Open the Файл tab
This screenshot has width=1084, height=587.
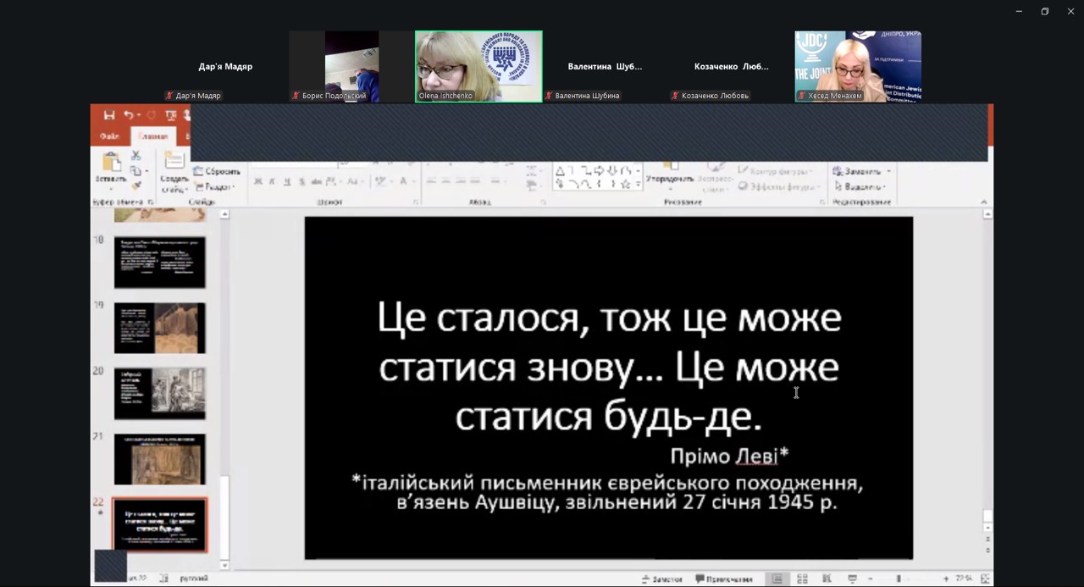110,136
